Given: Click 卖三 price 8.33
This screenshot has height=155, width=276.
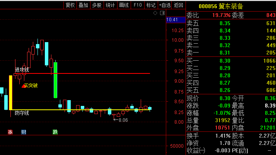Looking at the screenshot, I should click(x=225, y=38).
